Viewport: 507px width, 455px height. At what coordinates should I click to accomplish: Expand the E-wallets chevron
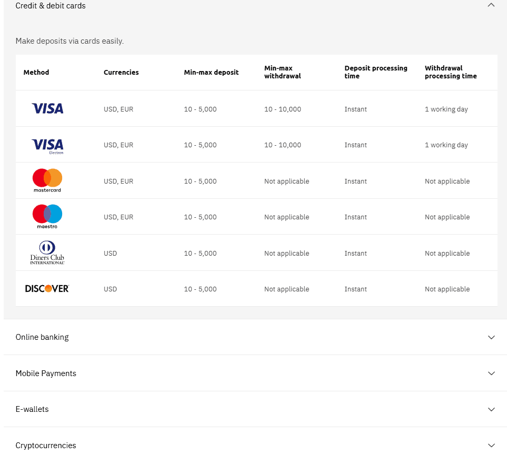coord(491,409)
